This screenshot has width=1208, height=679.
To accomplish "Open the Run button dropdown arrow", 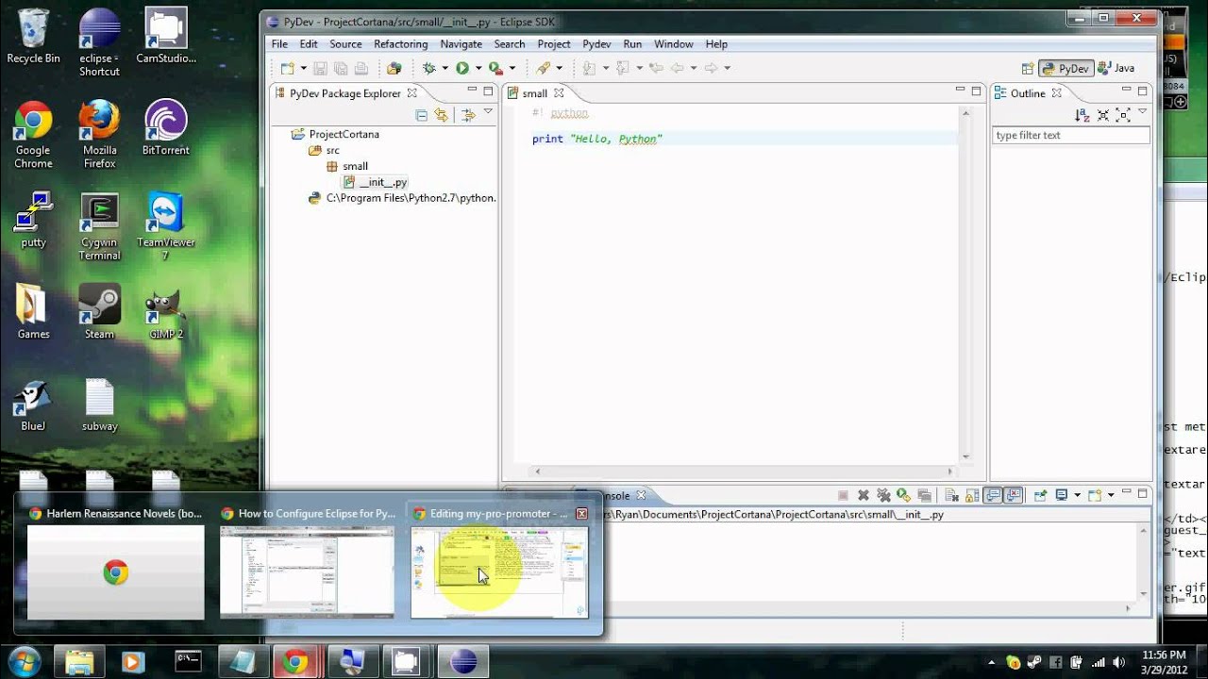I will (478, 68).
